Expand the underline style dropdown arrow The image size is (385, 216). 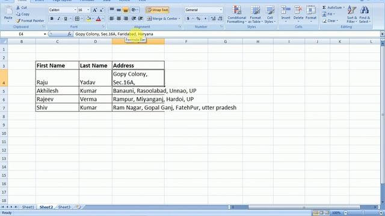pyautogui.click(x=70, y=19)
